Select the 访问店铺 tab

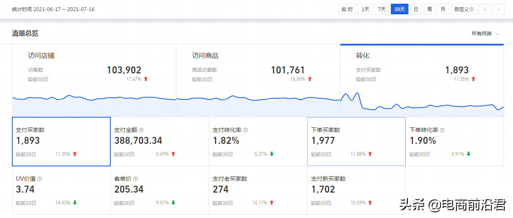click(x=94, y=80)
